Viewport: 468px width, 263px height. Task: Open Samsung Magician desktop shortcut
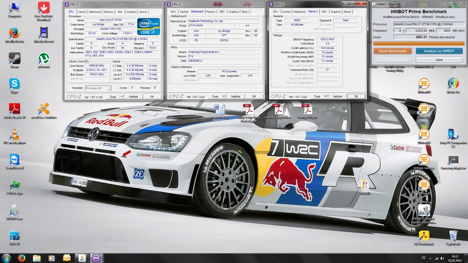pyautogui.click(x=453, y=161)
